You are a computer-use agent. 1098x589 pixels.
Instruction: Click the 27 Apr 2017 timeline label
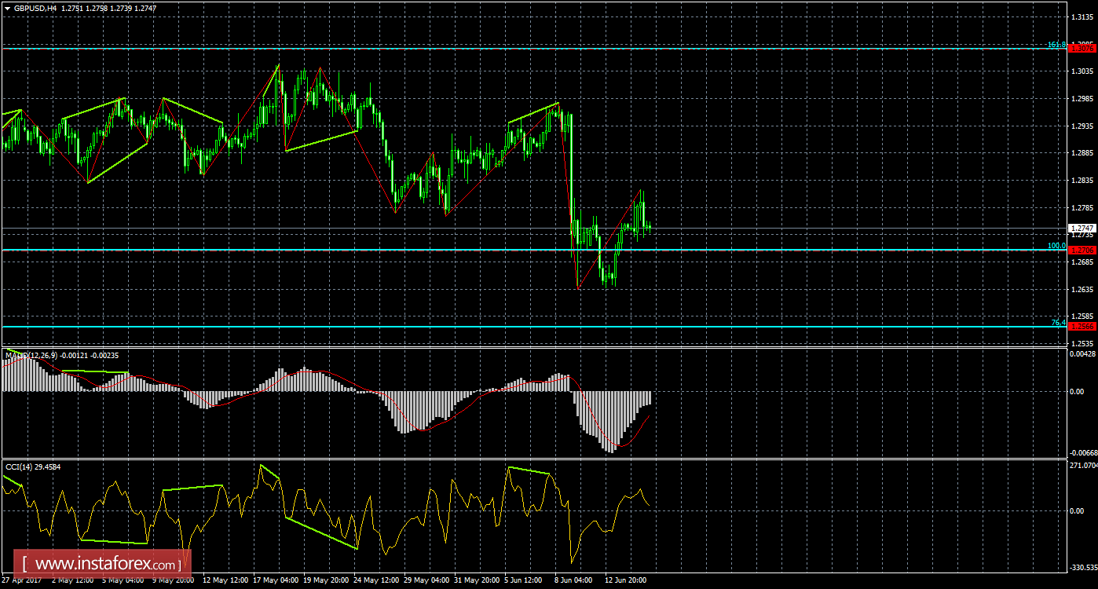[23, 581]
